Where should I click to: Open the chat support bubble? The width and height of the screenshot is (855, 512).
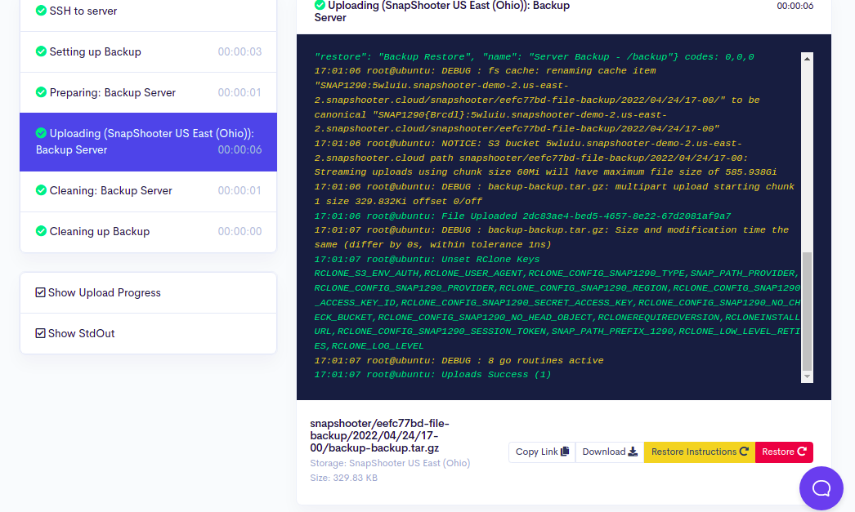click(x=821, y=488)
